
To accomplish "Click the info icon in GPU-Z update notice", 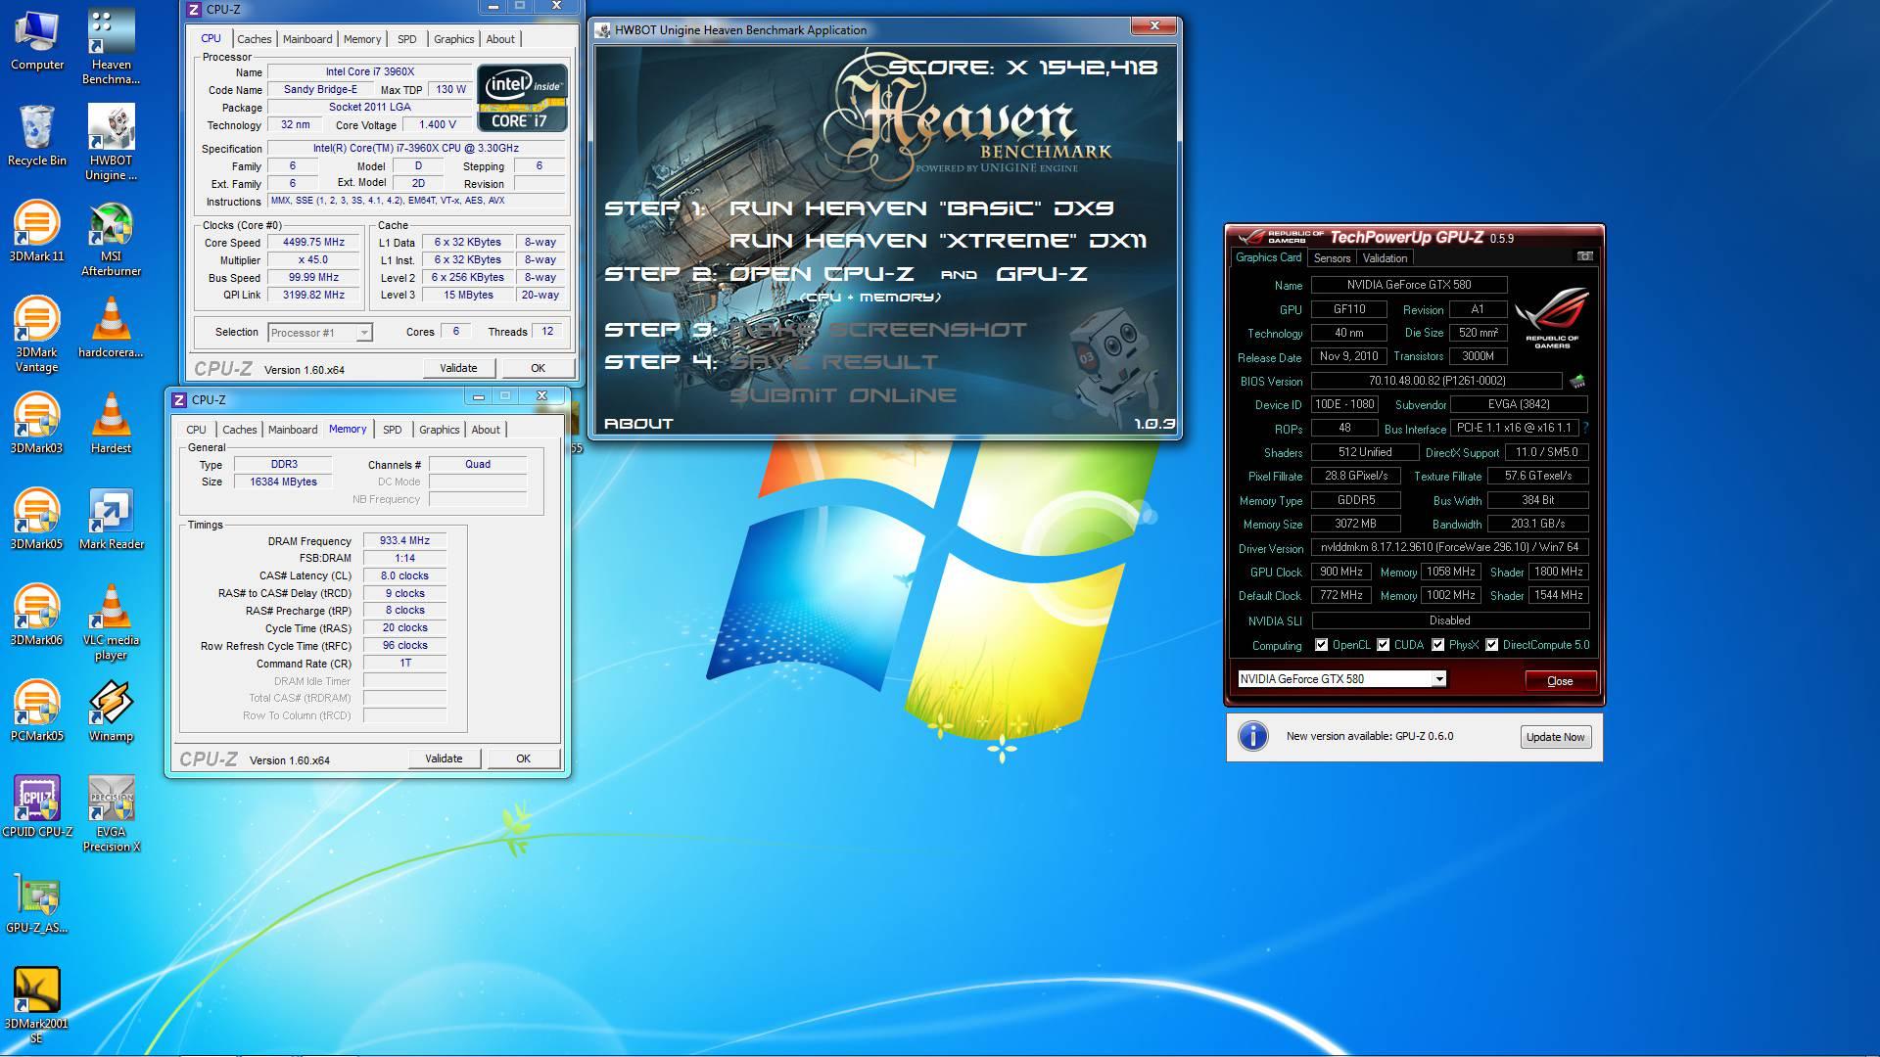I will [x=1253, y=736].
